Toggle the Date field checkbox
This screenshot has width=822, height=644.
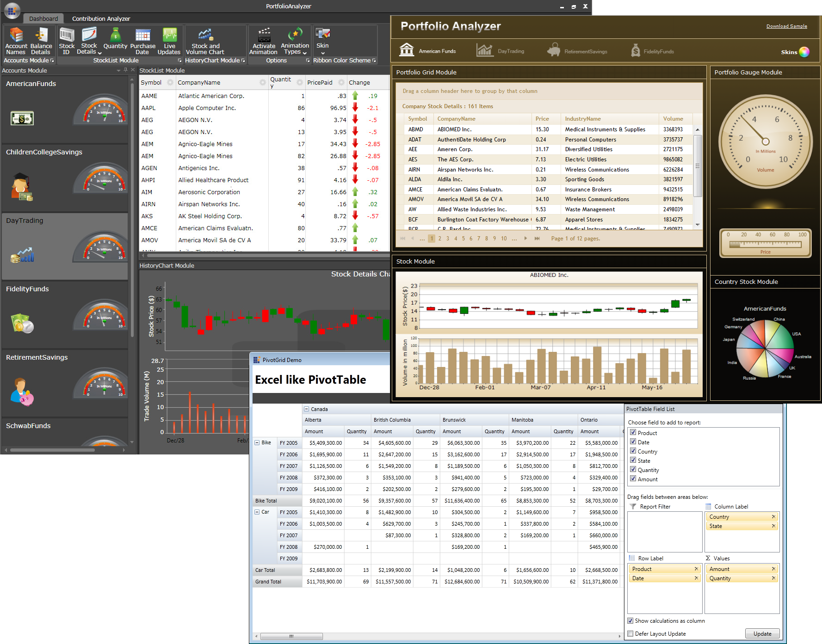[633, 442]
